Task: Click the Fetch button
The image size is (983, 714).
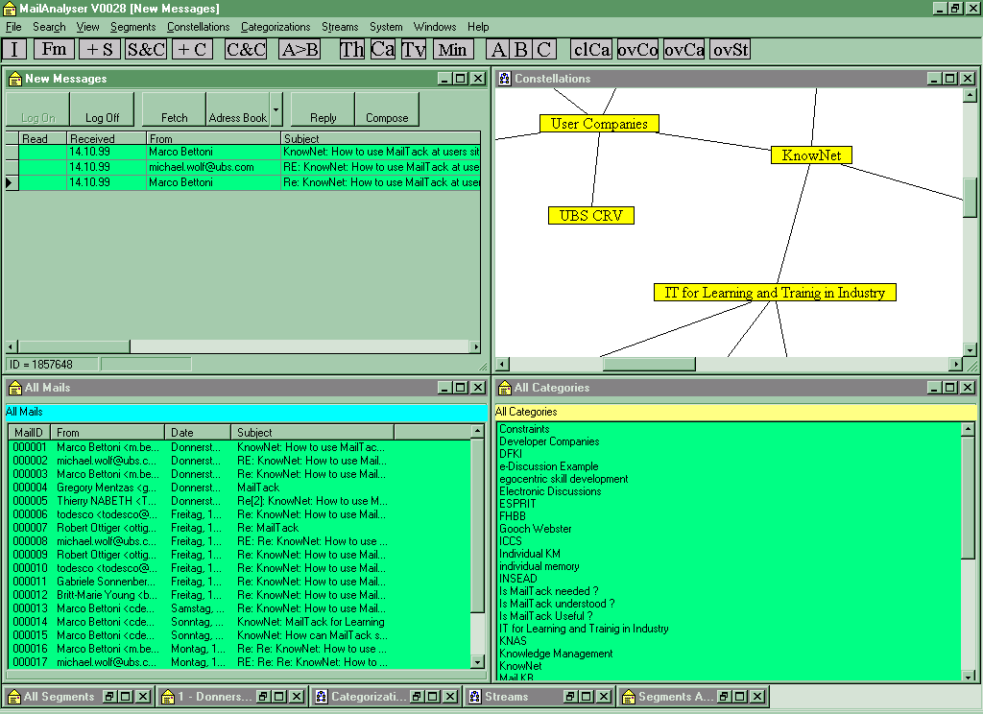Action: tap(175, 109)
